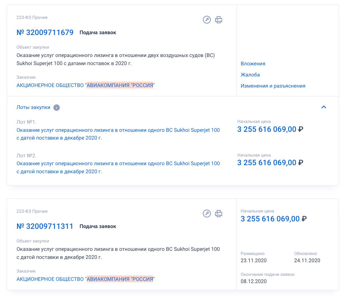Screen dimensions: 345x297
Task: Click the Размещено label
Action: [x=252, y=254]
